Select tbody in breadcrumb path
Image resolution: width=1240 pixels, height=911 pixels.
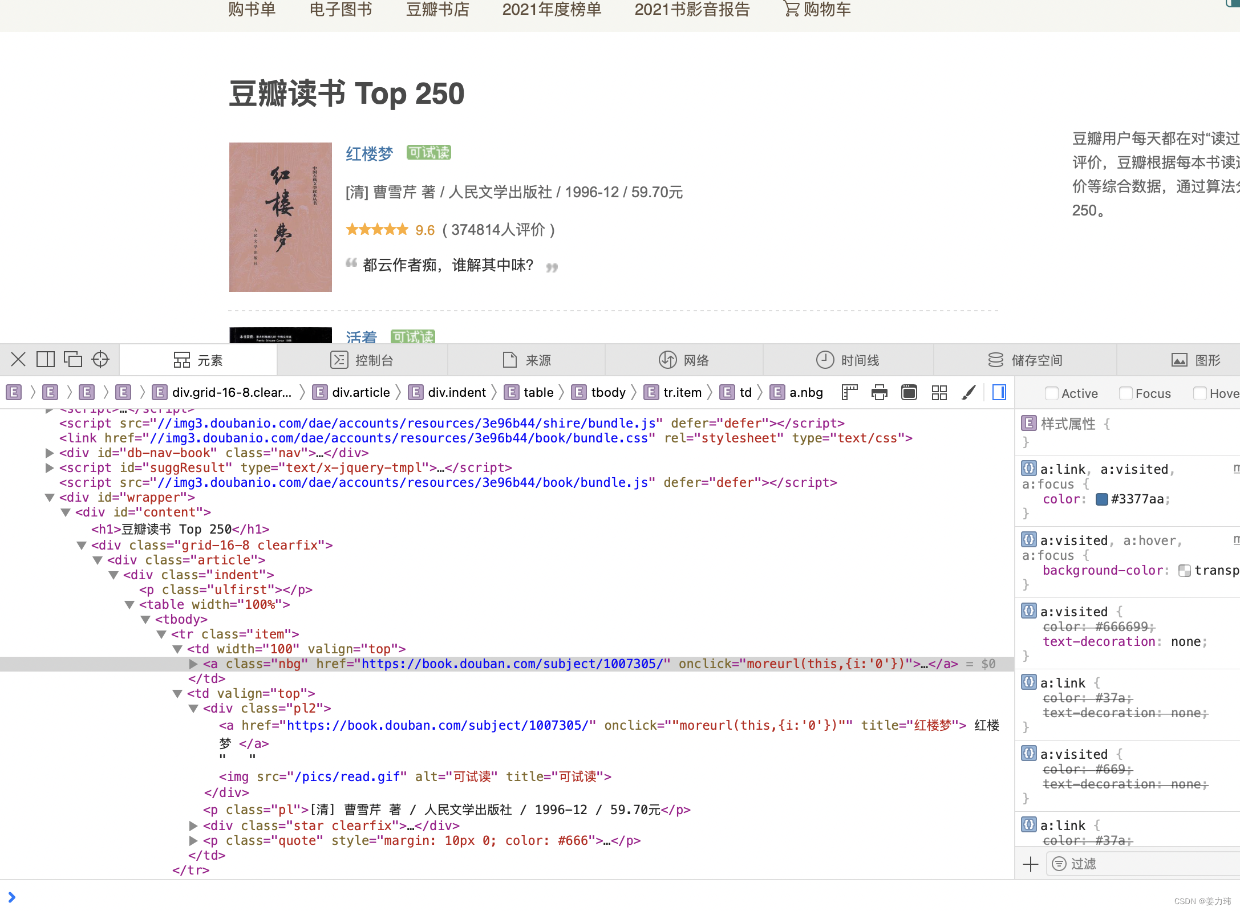click(598, 392)
